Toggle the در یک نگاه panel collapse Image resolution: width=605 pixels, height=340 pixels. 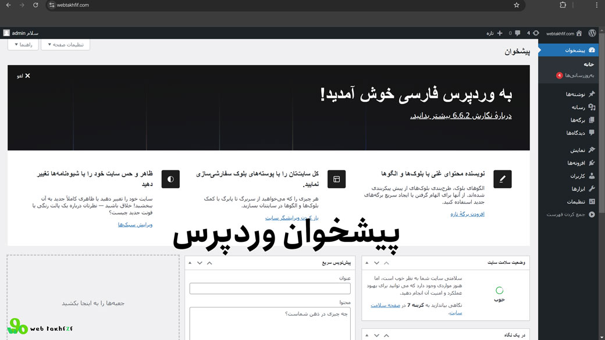coord(367,335)
